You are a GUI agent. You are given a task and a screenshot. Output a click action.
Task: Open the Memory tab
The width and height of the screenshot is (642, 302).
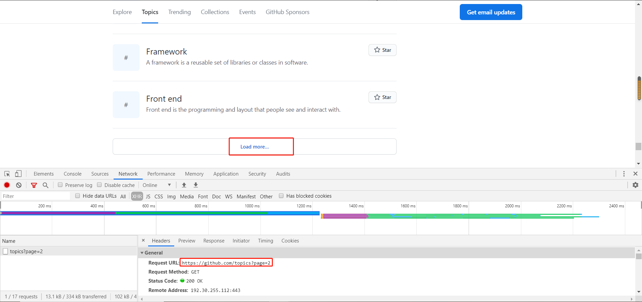pos(194,174)
